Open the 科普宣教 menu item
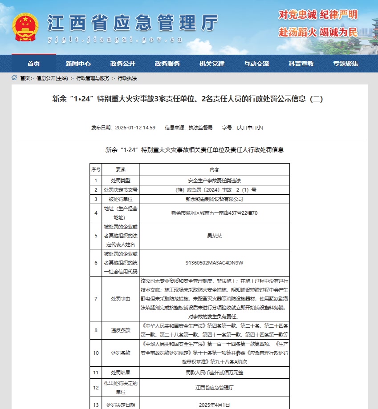Viewport: 378px width, 409px height. (x=301, y=64)
